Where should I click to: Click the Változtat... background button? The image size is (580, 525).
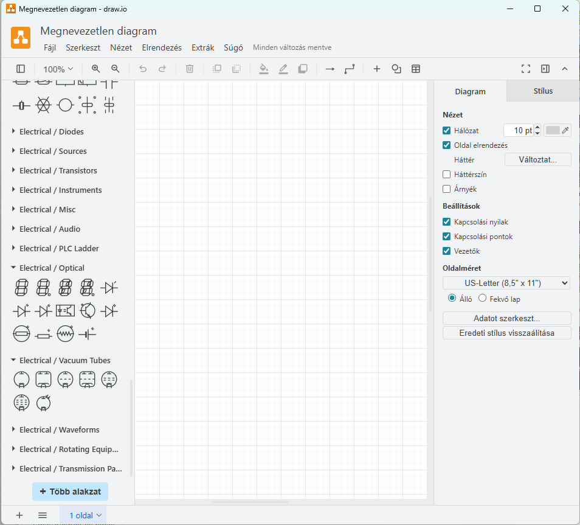(x=537, y=159)
